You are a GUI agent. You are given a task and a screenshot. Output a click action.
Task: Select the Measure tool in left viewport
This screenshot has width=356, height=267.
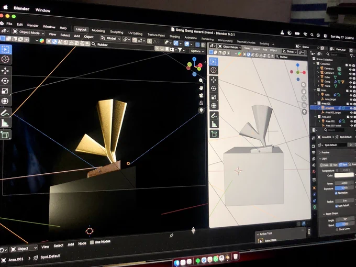(x=5, y=123)
